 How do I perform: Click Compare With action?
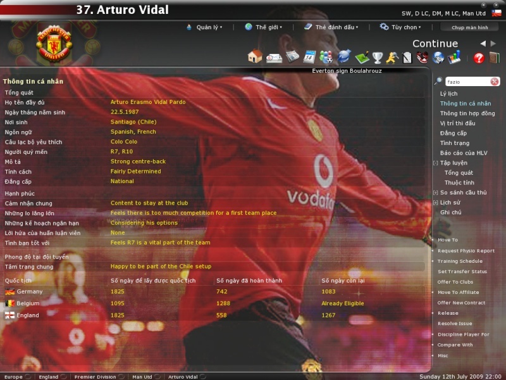pyautogui.click(x=455, y=345)
